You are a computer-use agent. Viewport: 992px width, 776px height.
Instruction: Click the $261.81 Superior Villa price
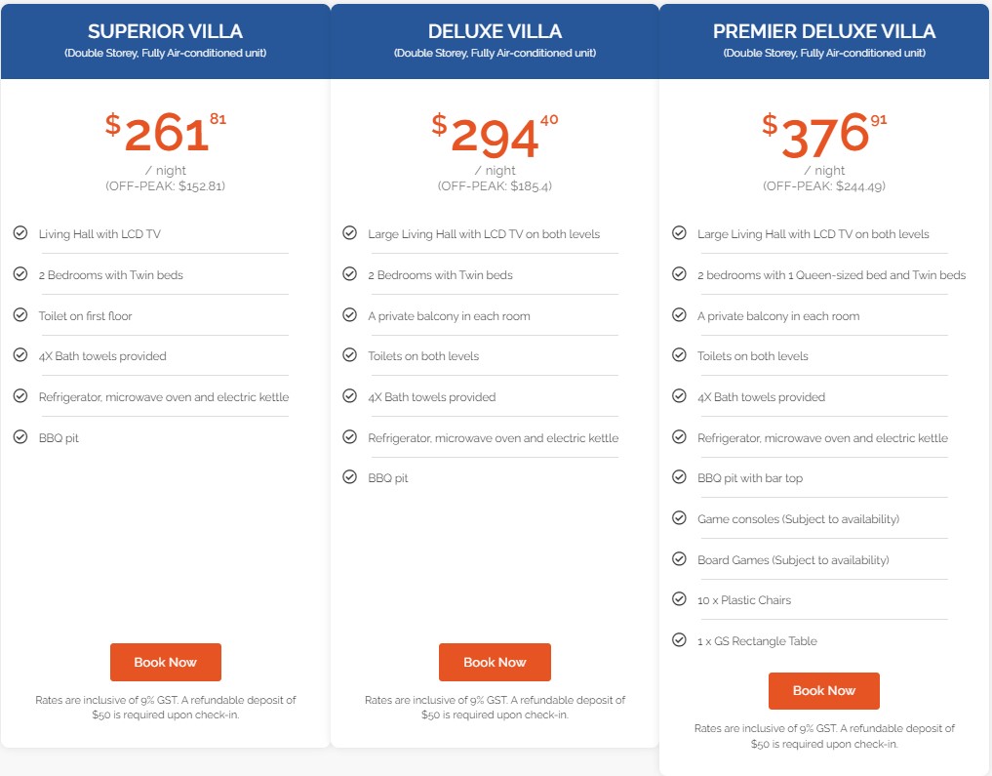[x=166, y=135]
